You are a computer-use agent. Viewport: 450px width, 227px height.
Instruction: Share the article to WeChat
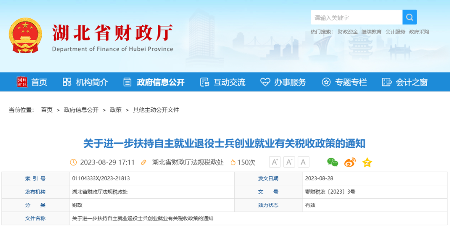coord(332,162)
